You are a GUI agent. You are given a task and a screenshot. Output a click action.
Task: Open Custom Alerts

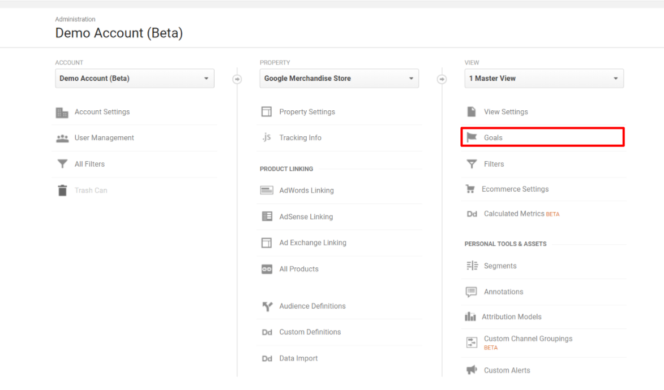(507, 370)
